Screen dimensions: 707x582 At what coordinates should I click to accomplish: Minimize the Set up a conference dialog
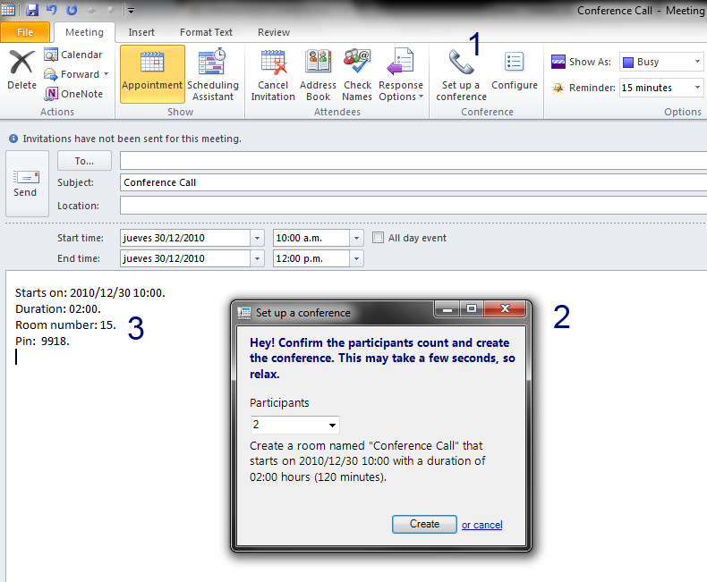click(x=447, y=309)
